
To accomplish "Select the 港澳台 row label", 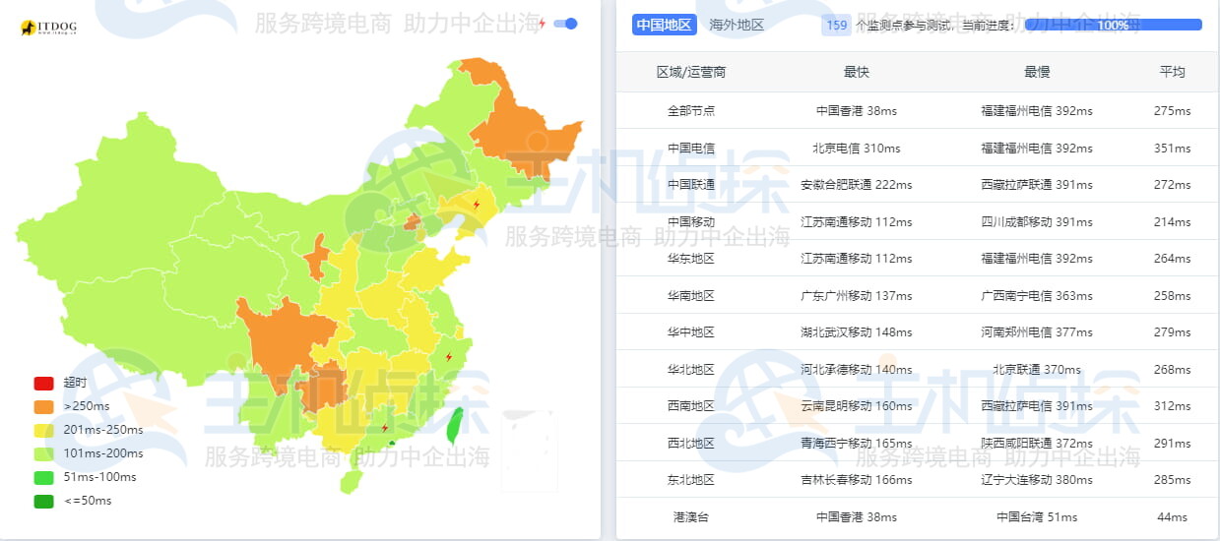I will tap(691, 517).
